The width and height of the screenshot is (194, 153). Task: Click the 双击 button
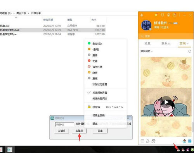point(100,131)
